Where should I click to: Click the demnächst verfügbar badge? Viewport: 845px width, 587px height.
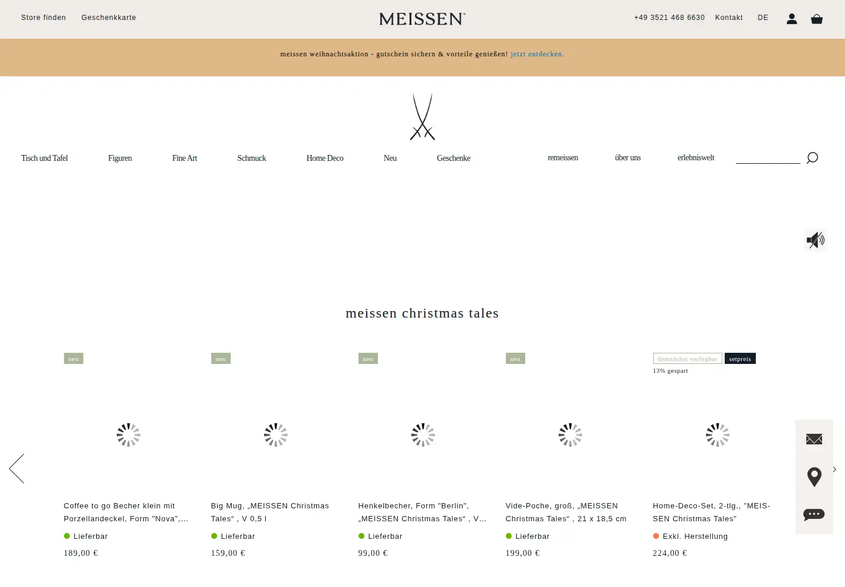pos(687,359)
